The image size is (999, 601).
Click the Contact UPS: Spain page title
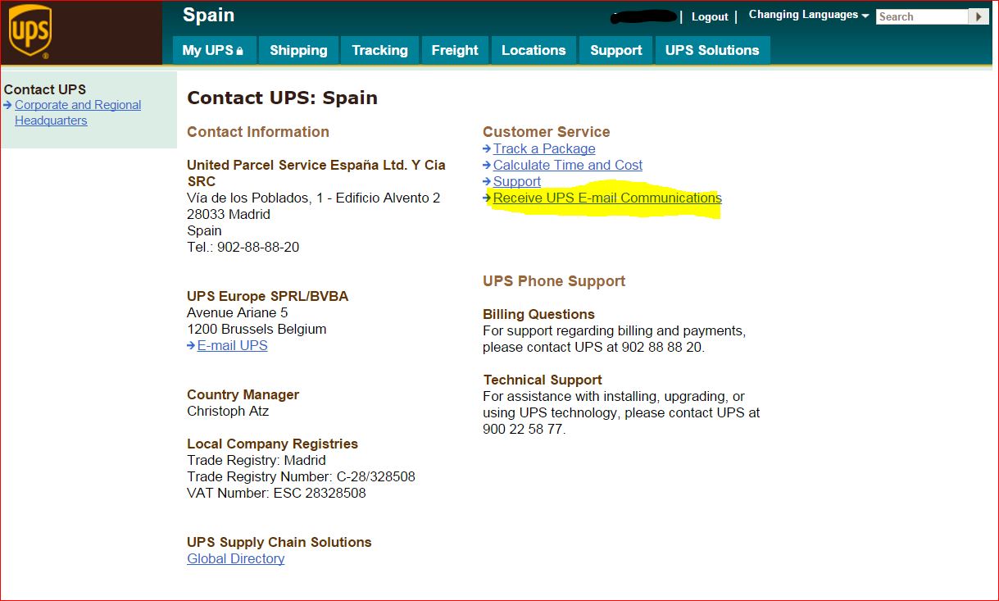point(282,98)
